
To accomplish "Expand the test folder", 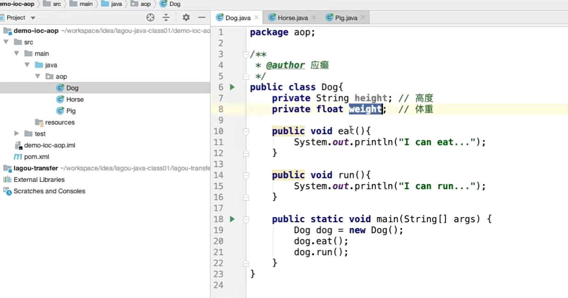I will [x=17, y=134].
